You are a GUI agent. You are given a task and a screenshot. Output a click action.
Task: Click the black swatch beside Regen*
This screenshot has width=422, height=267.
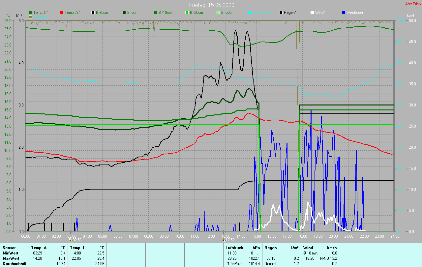click(281, 13)
